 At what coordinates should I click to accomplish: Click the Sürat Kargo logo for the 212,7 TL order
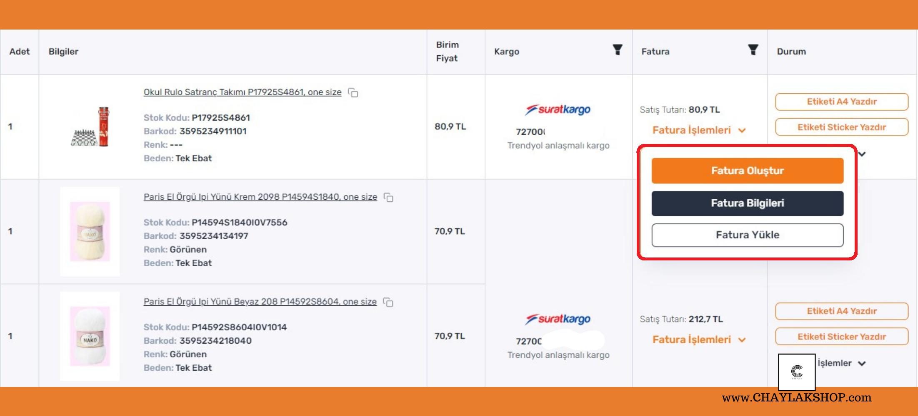558,319
